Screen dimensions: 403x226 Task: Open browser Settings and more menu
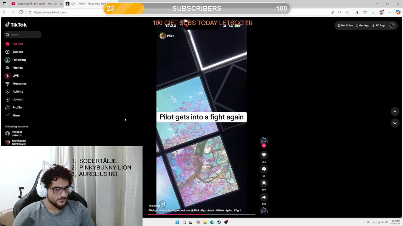pyautogui.click(x=389, y=12)
